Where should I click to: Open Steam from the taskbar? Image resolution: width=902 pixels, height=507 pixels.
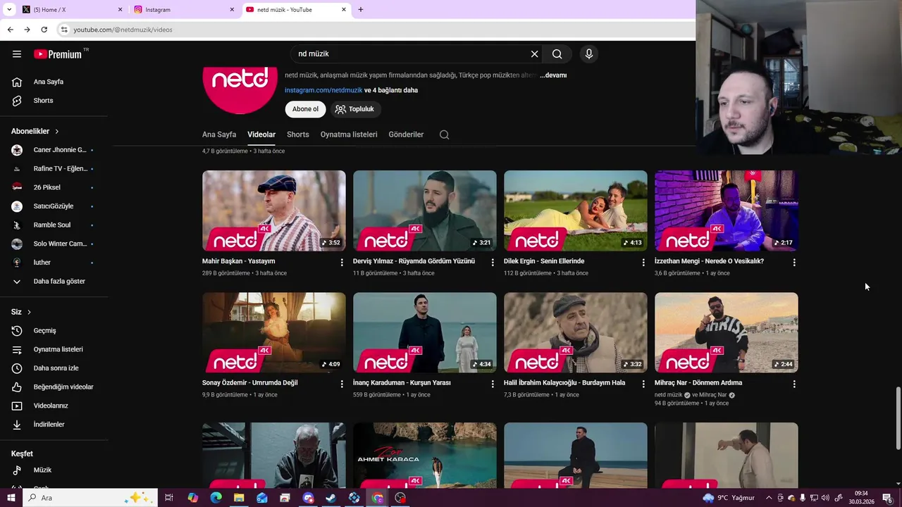pyautogui.click(x=331, y=498)
